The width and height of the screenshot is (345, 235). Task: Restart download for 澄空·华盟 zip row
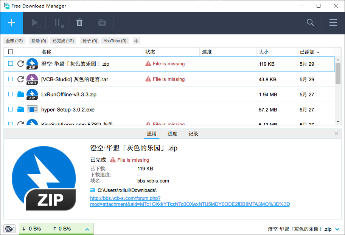pyautogui.click(x=20, y=64)
